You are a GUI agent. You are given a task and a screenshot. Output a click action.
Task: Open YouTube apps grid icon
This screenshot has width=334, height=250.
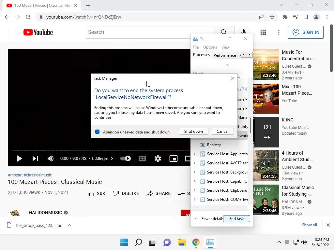click(263, 32)
